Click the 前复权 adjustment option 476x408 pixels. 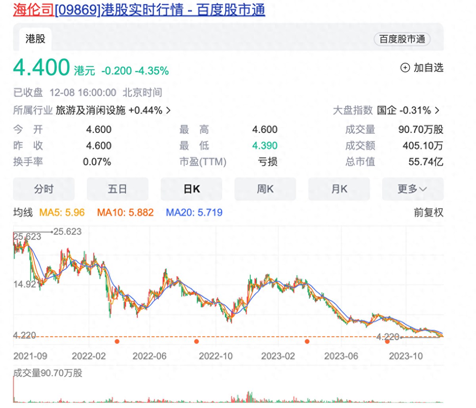click(428, 213)
